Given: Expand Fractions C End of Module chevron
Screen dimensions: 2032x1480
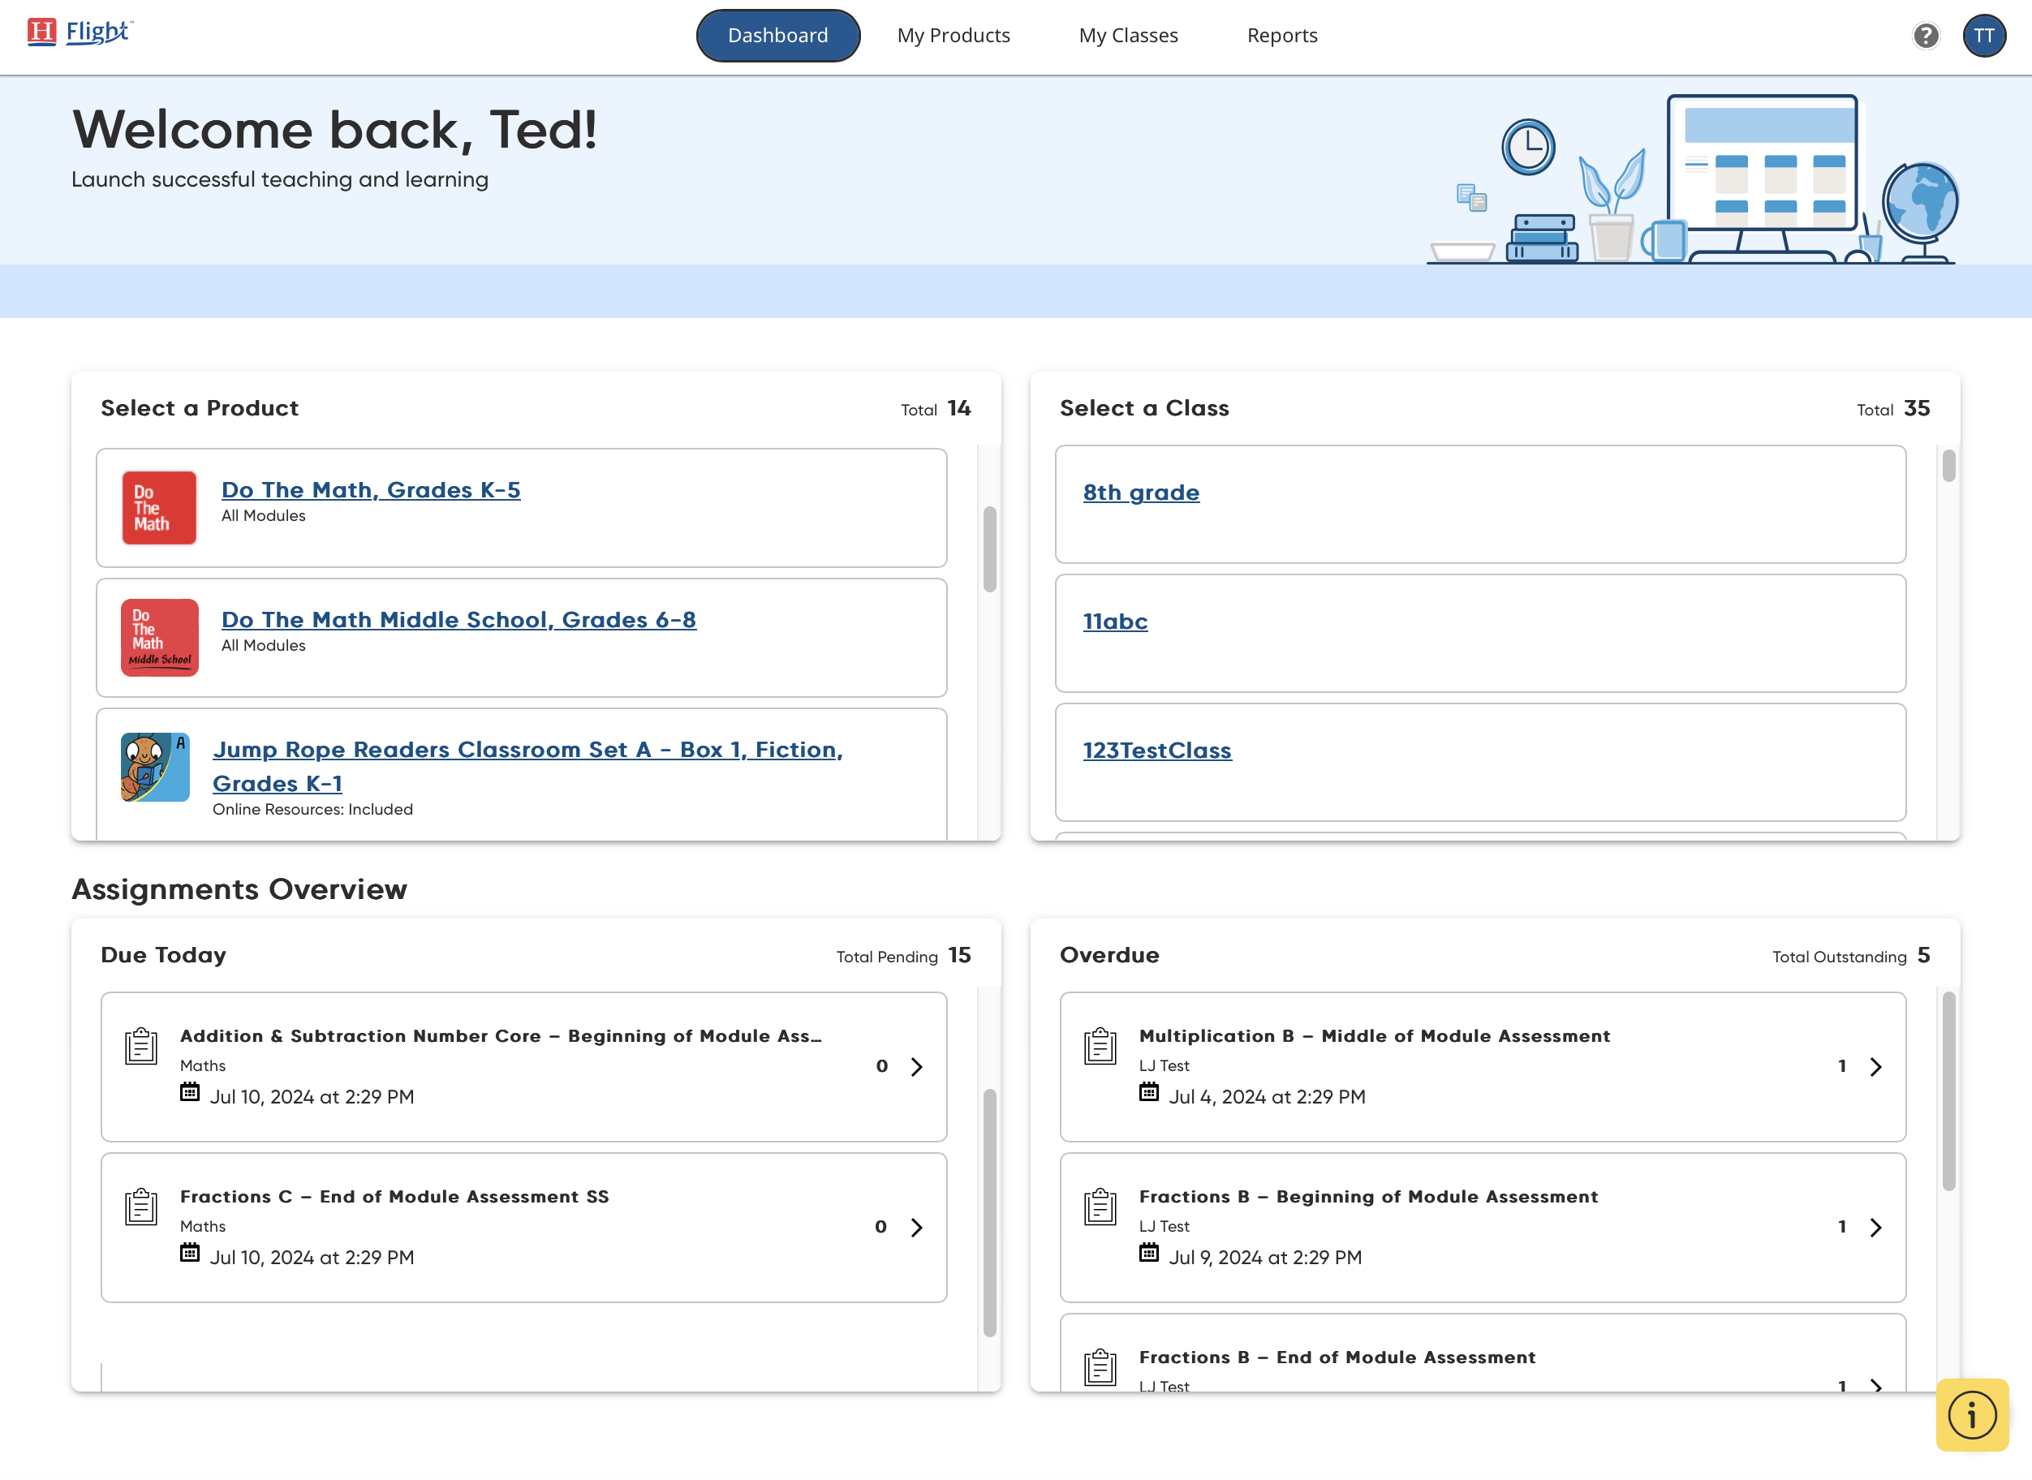Looking at the screenshot, I should (916, 1228).
